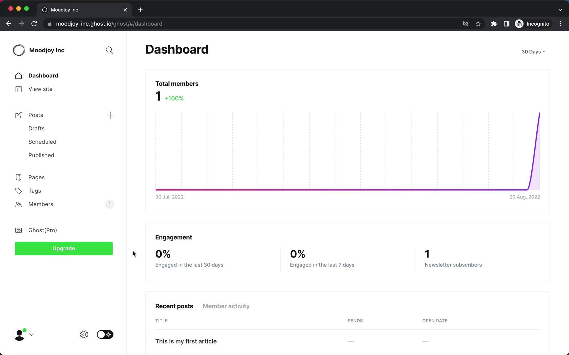Click the Tags sidebar icon
Screen dimensions: 569x355
click(x=18, y=191)
